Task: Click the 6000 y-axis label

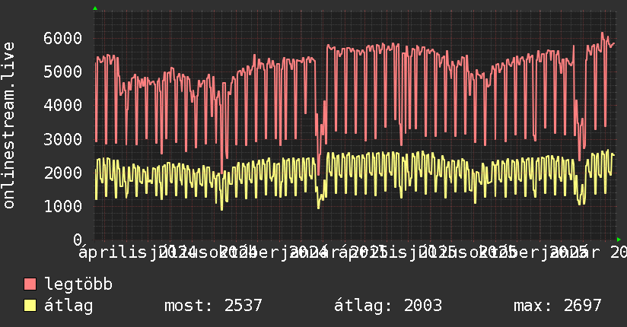Action: [63, 38]
